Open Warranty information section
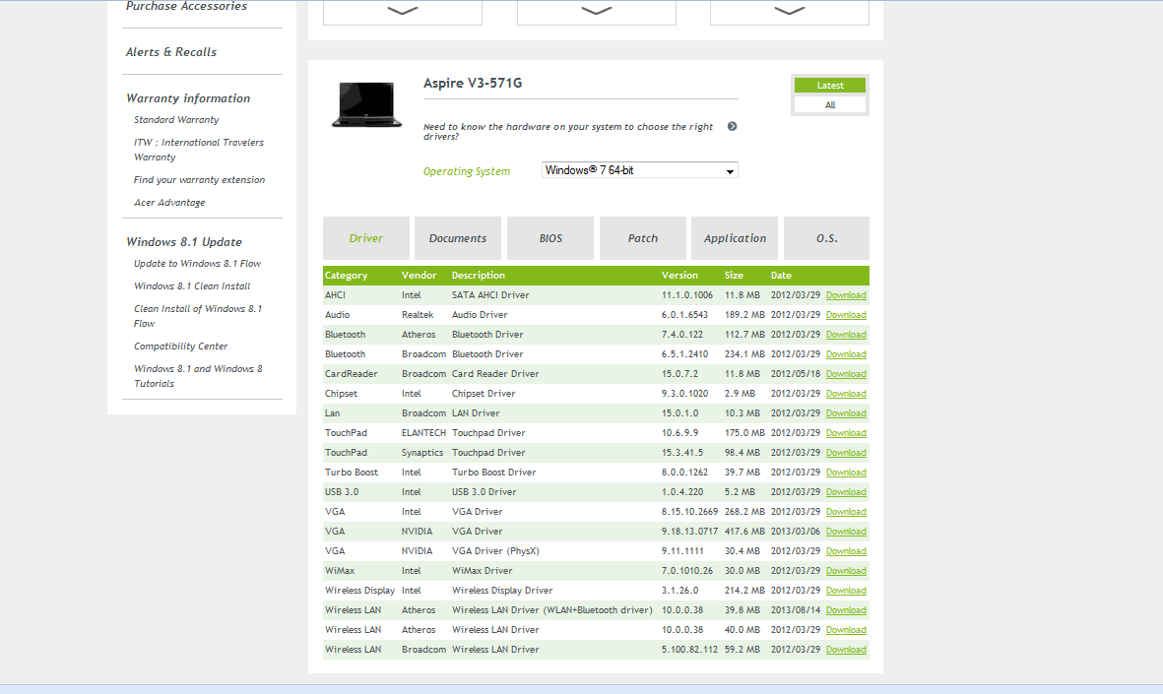This screenshot has width=1163, height=694. click(x=188, y=97)
